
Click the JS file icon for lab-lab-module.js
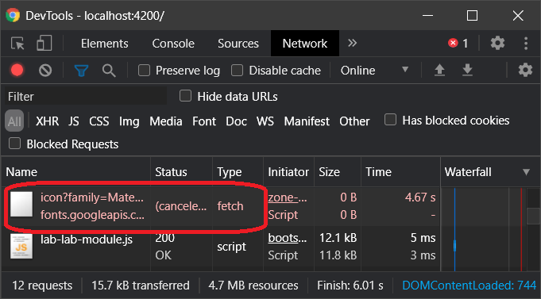tap(21, 246)
